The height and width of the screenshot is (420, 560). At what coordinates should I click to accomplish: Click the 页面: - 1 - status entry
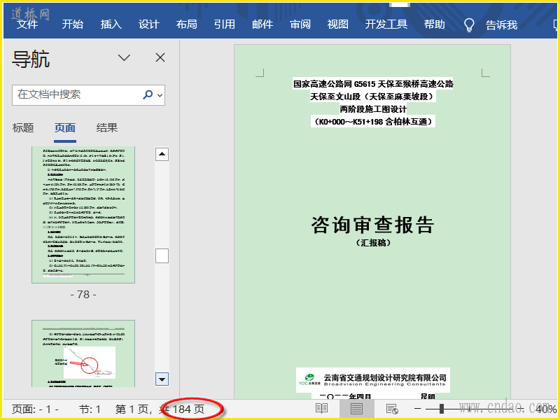click(35, 409)
